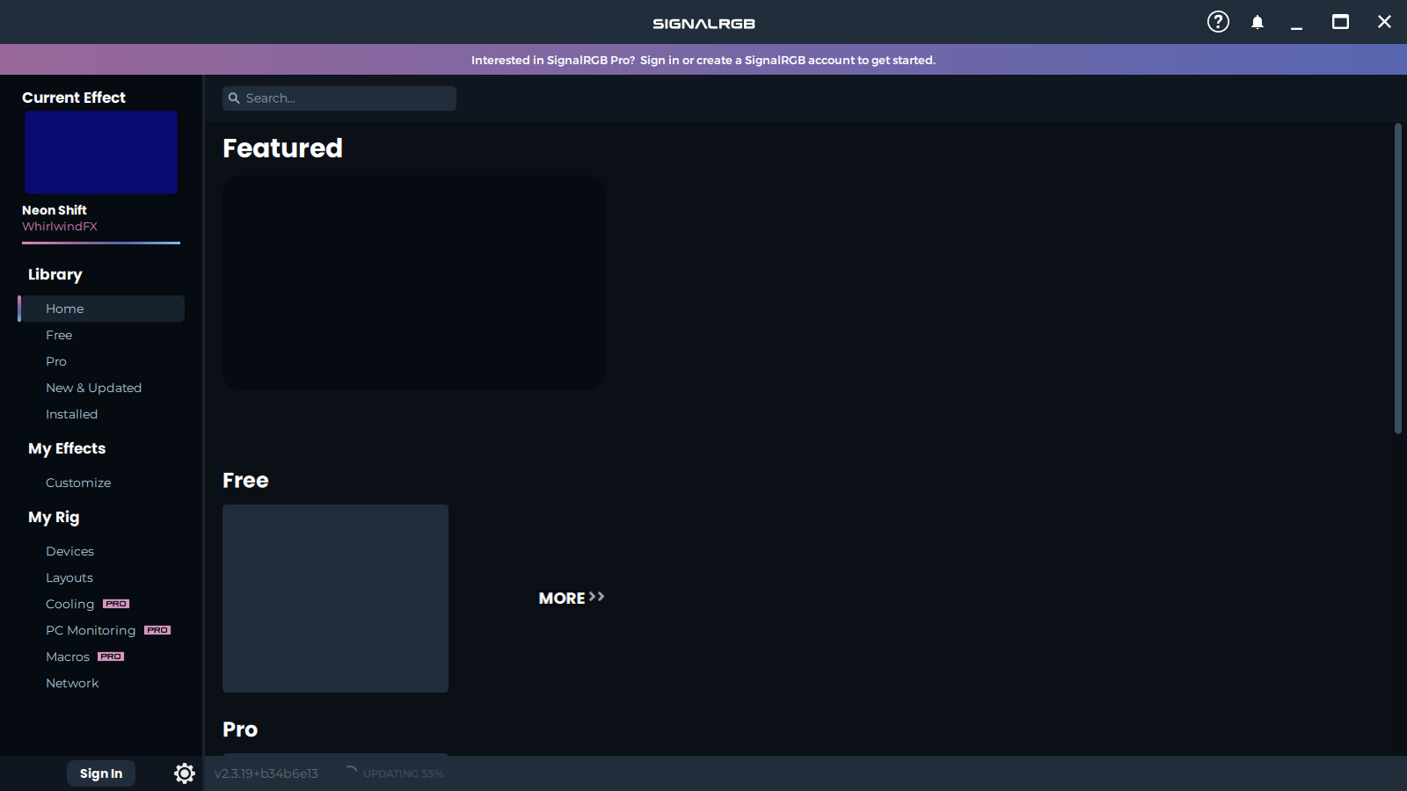Click the PRO badge beside Cooling
The height and width of the screenshot is (791, 1407).
[x=116, y=604]
